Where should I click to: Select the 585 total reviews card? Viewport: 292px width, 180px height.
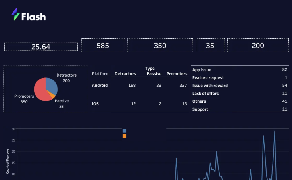[x=103, y=45]
